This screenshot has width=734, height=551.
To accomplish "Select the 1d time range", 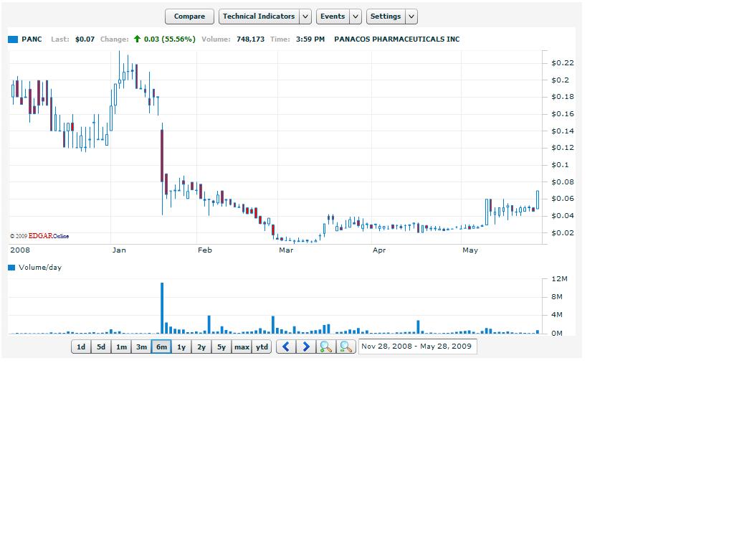I will 81,347.
